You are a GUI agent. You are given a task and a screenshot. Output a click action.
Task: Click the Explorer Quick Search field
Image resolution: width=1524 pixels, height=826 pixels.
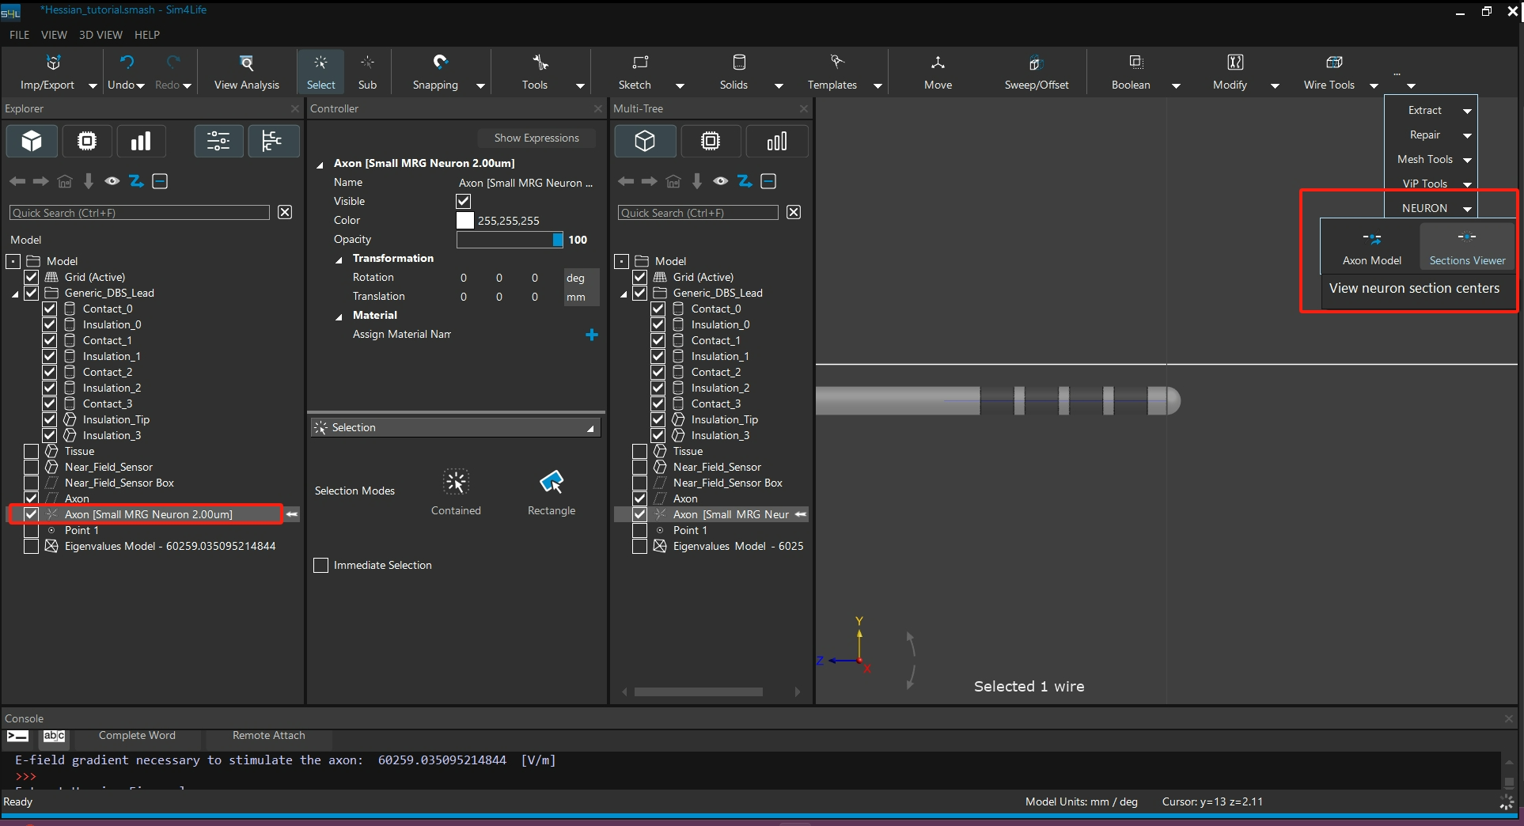point(140,213)
